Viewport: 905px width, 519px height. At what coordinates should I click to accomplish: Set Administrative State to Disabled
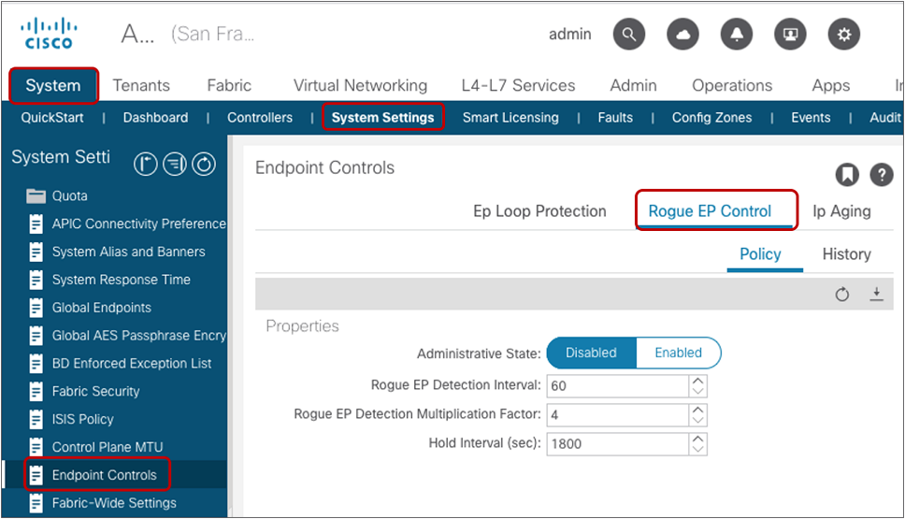click(x=591, y=353)
